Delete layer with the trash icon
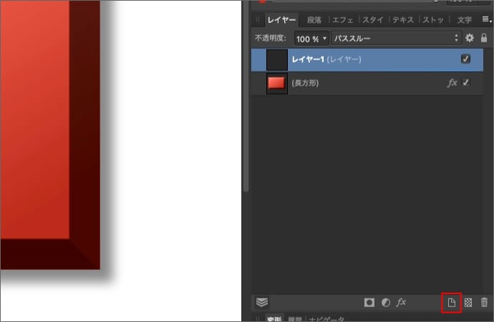Image resolution: width=494 pixels, height=322 pixels. point(485,303)
